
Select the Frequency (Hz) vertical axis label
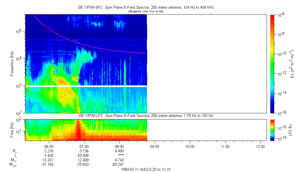tap(12, 64)
